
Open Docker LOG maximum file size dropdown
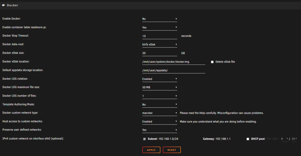[x=160, y=87]
